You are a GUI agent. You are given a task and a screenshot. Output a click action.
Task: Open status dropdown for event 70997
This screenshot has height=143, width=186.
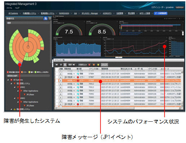click(x=74, y=104)
